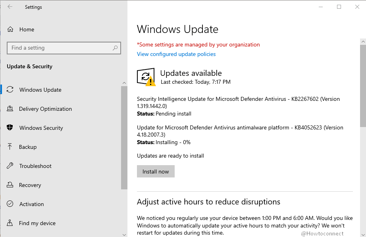Open Windows Security via the shield icon

[x=11, y=128]
